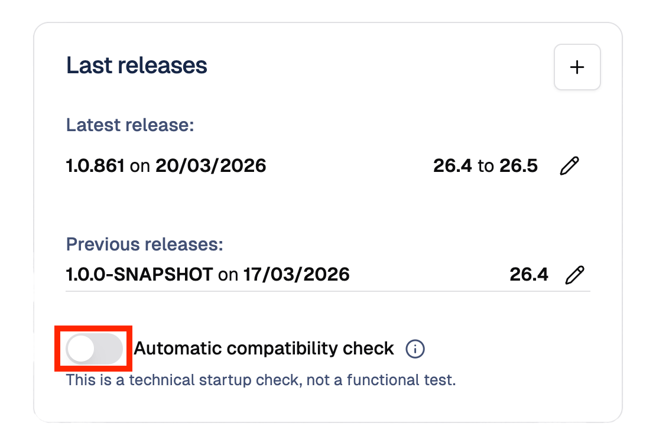Image resolution: width=656 pixels, height=436 pixels.
Task: Enable the Automatic compatibility check toggle
Action: (x=93, y=348)
